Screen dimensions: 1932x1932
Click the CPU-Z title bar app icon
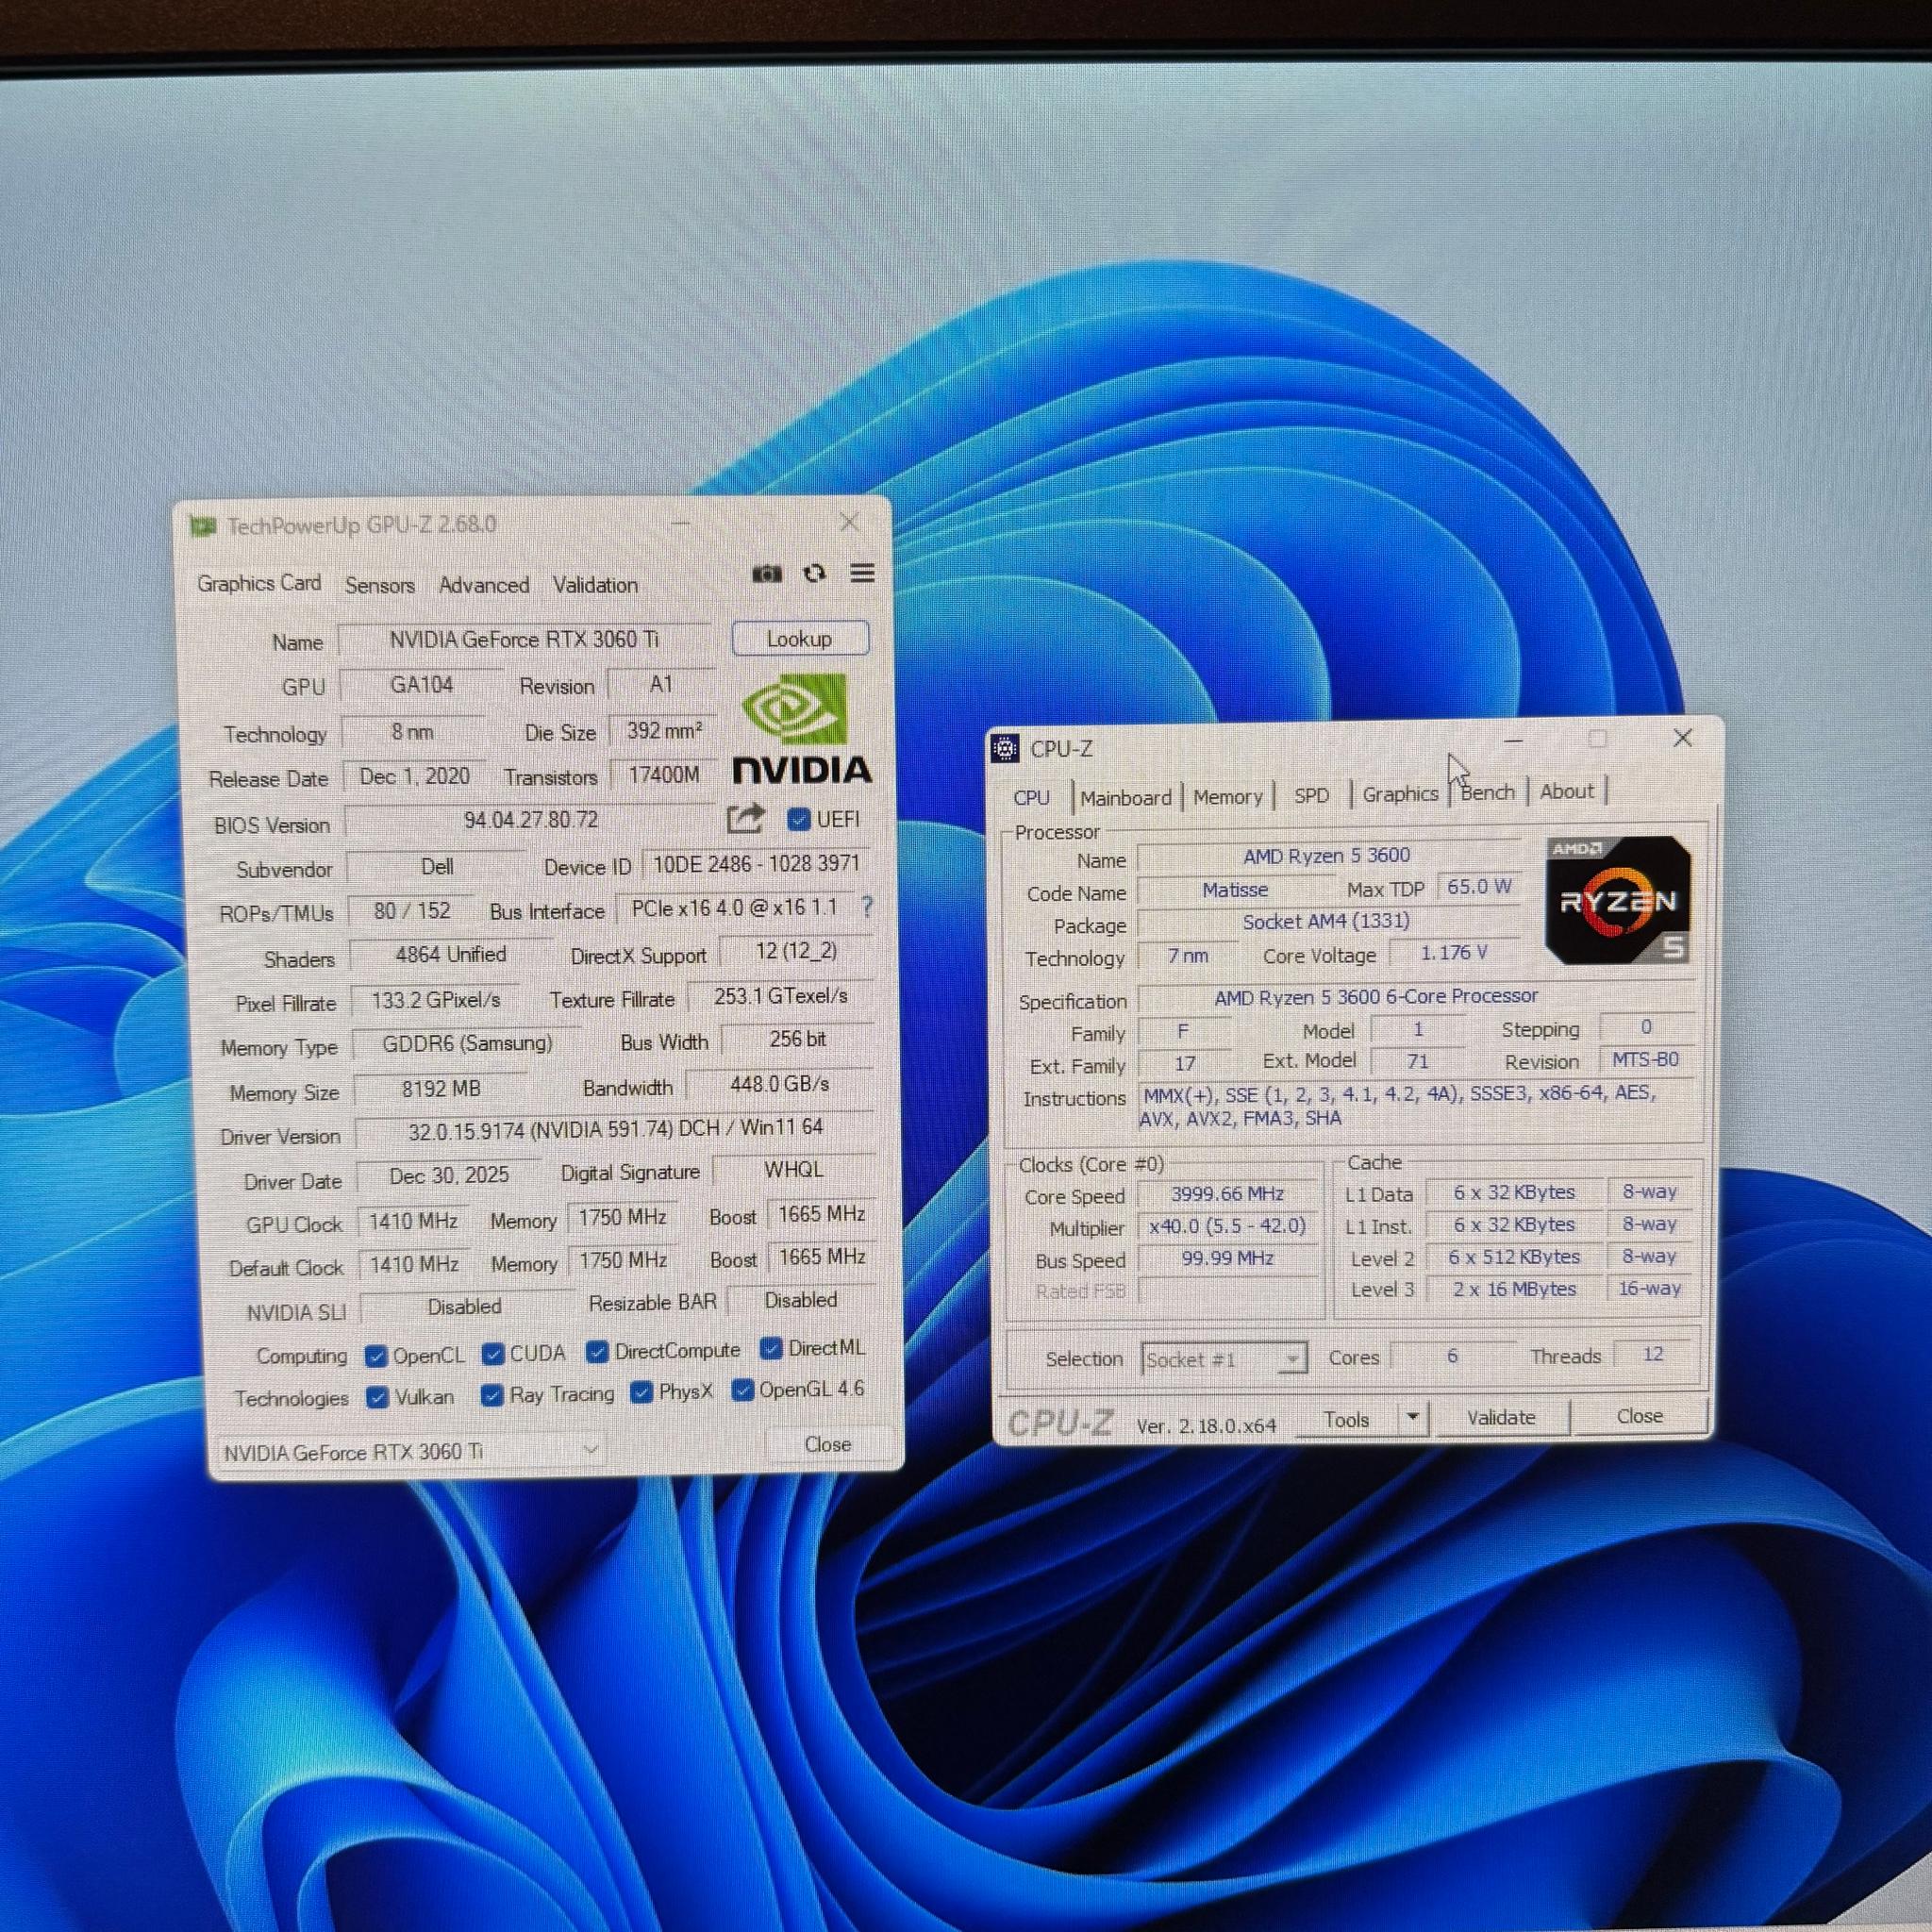pos(1006,748)
